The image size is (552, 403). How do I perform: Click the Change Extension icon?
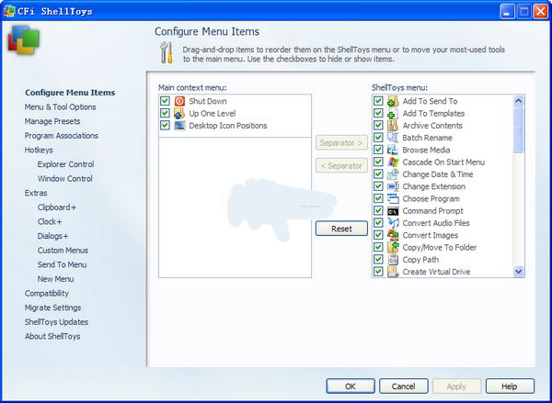click(393, 186)
